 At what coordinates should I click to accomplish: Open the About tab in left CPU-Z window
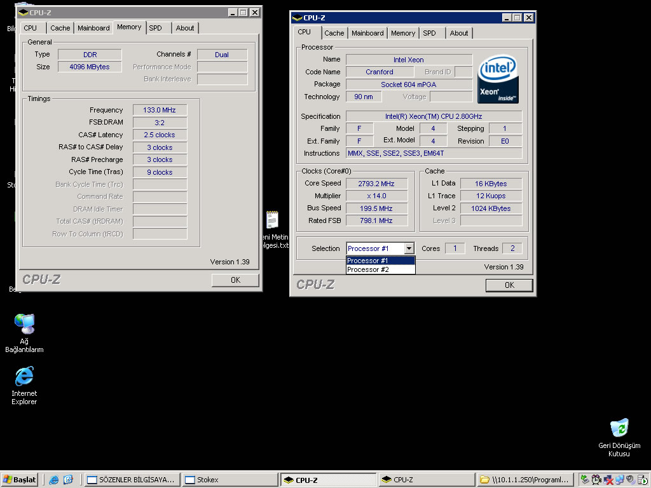pos(185,28)
